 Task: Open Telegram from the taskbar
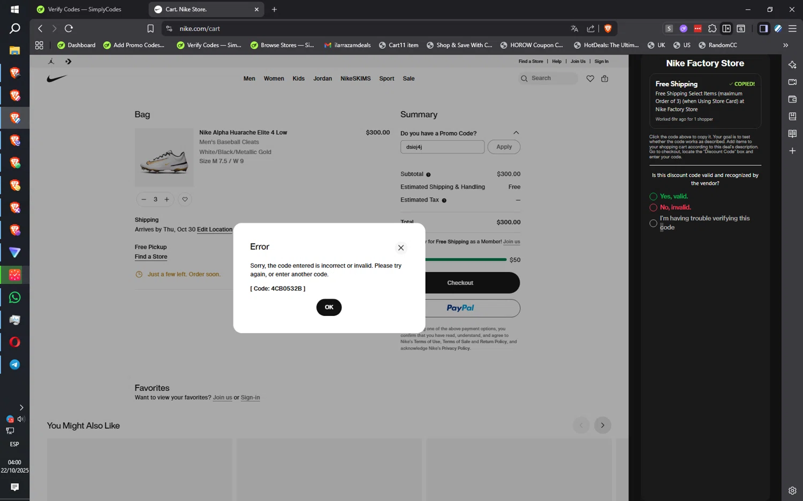coord(14,365)
